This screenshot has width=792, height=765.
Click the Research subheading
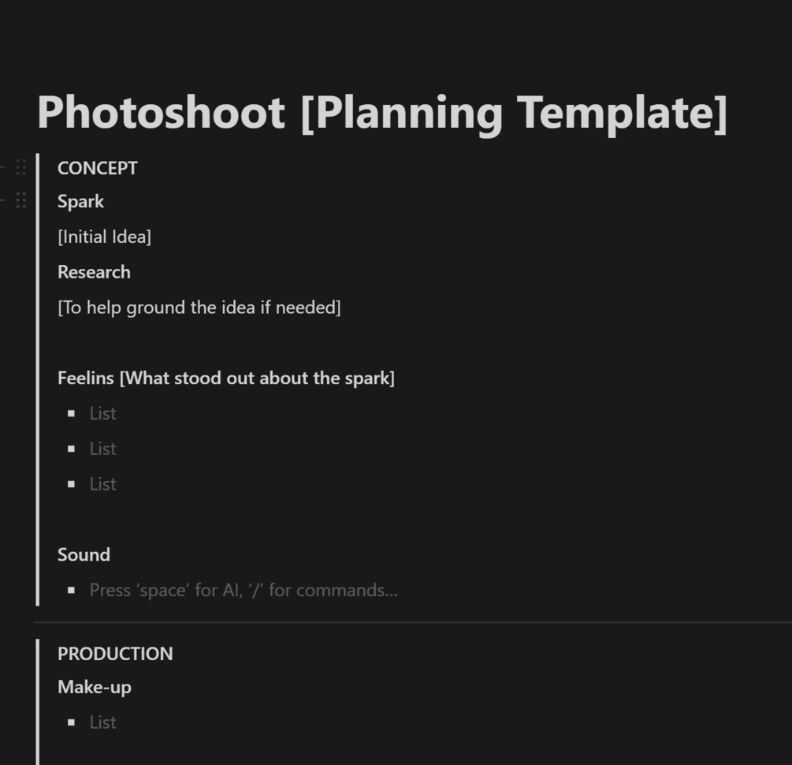pyautogui.click(x=94, y=272)
